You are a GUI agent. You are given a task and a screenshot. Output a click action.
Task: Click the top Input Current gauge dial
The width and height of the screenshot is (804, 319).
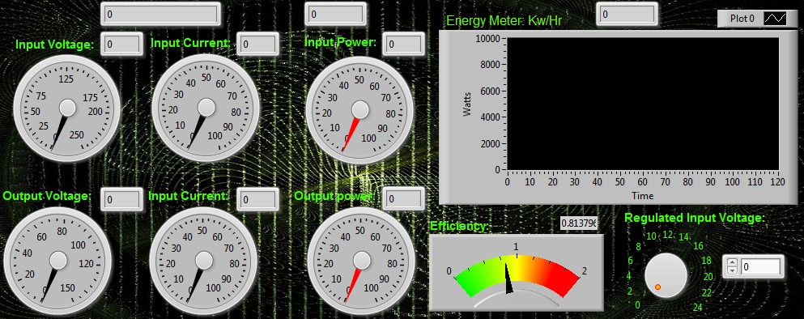pyautogui.click(x=206, y=108)
